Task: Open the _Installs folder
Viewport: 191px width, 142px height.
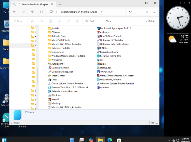Action: pyautogui.click(x=53, y=28)
